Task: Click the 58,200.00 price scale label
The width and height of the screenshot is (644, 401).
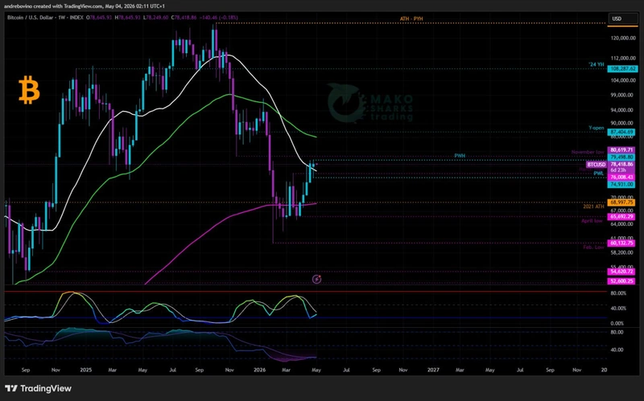Action: [x=623, y=252]
